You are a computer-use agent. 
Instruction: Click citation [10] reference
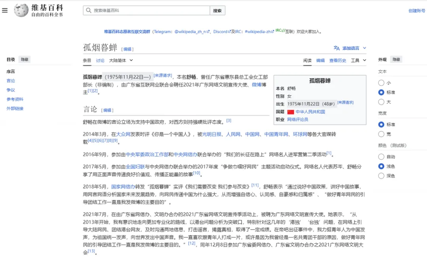[196, 173]
